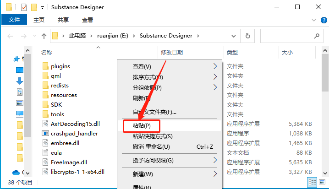The height and width of the screenshot is (189, 329).
Task: Click the embree.dll file icon
Action: (45, 143)
